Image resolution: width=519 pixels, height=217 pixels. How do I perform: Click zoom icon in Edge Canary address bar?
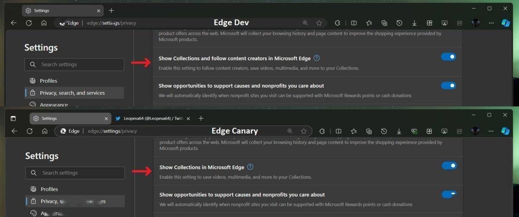(290, 131)
